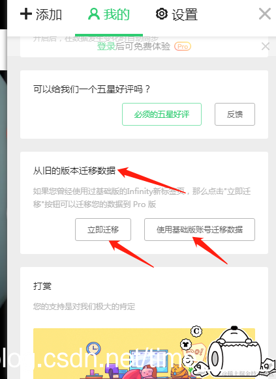Open the 设置 tab

[177, 14]
